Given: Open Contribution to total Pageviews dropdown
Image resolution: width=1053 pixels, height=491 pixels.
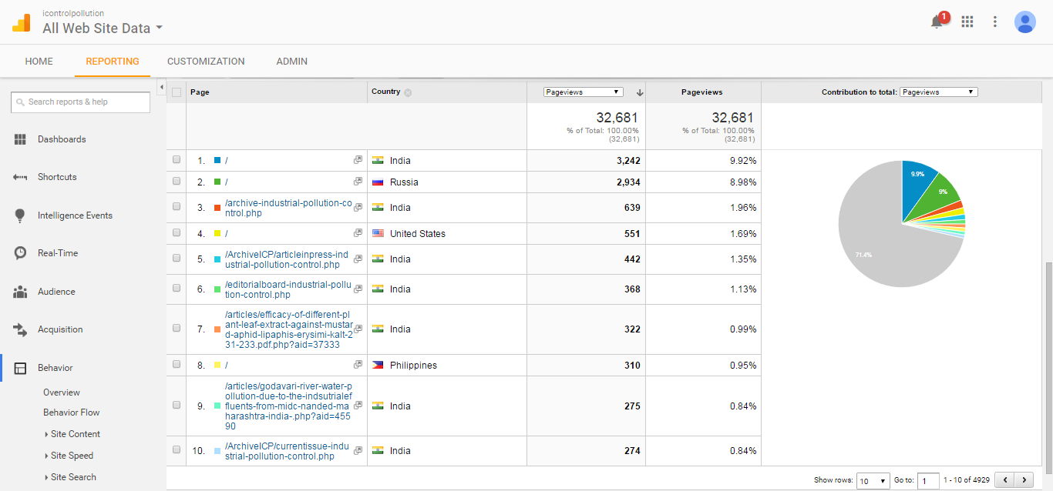Looking at the screenshot, I should 938,92.
